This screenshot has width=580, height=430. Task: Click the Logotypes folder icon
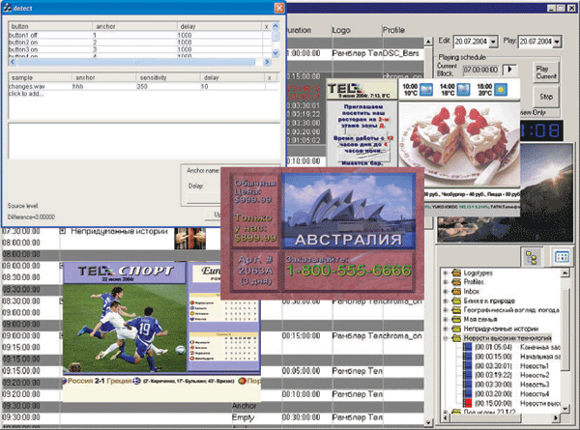(x=456, y=272)
